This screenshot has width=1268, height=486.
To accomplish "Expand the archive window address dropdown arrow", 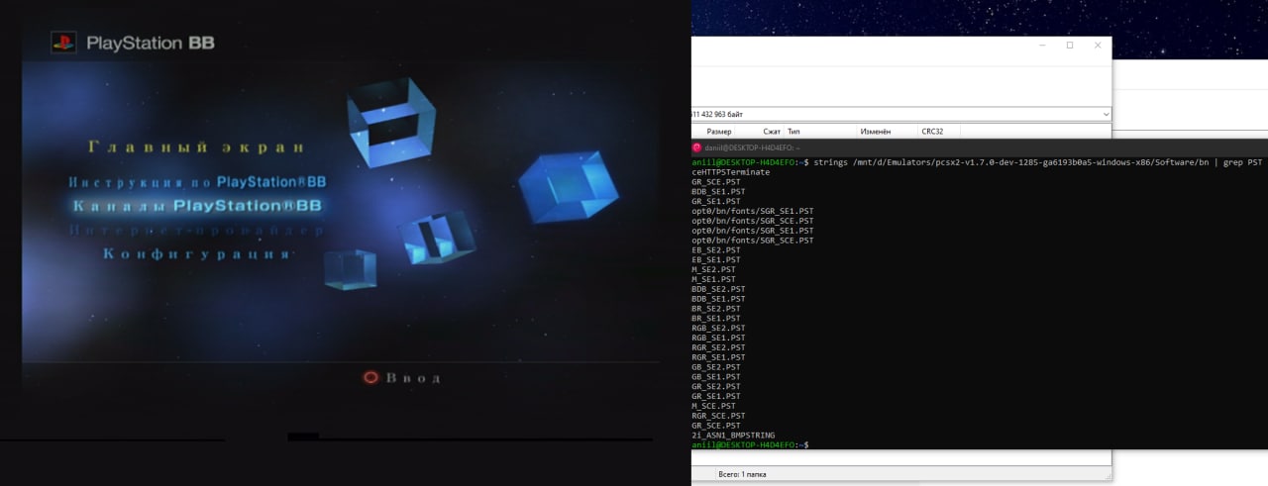I will click(x=1106, y=115).
